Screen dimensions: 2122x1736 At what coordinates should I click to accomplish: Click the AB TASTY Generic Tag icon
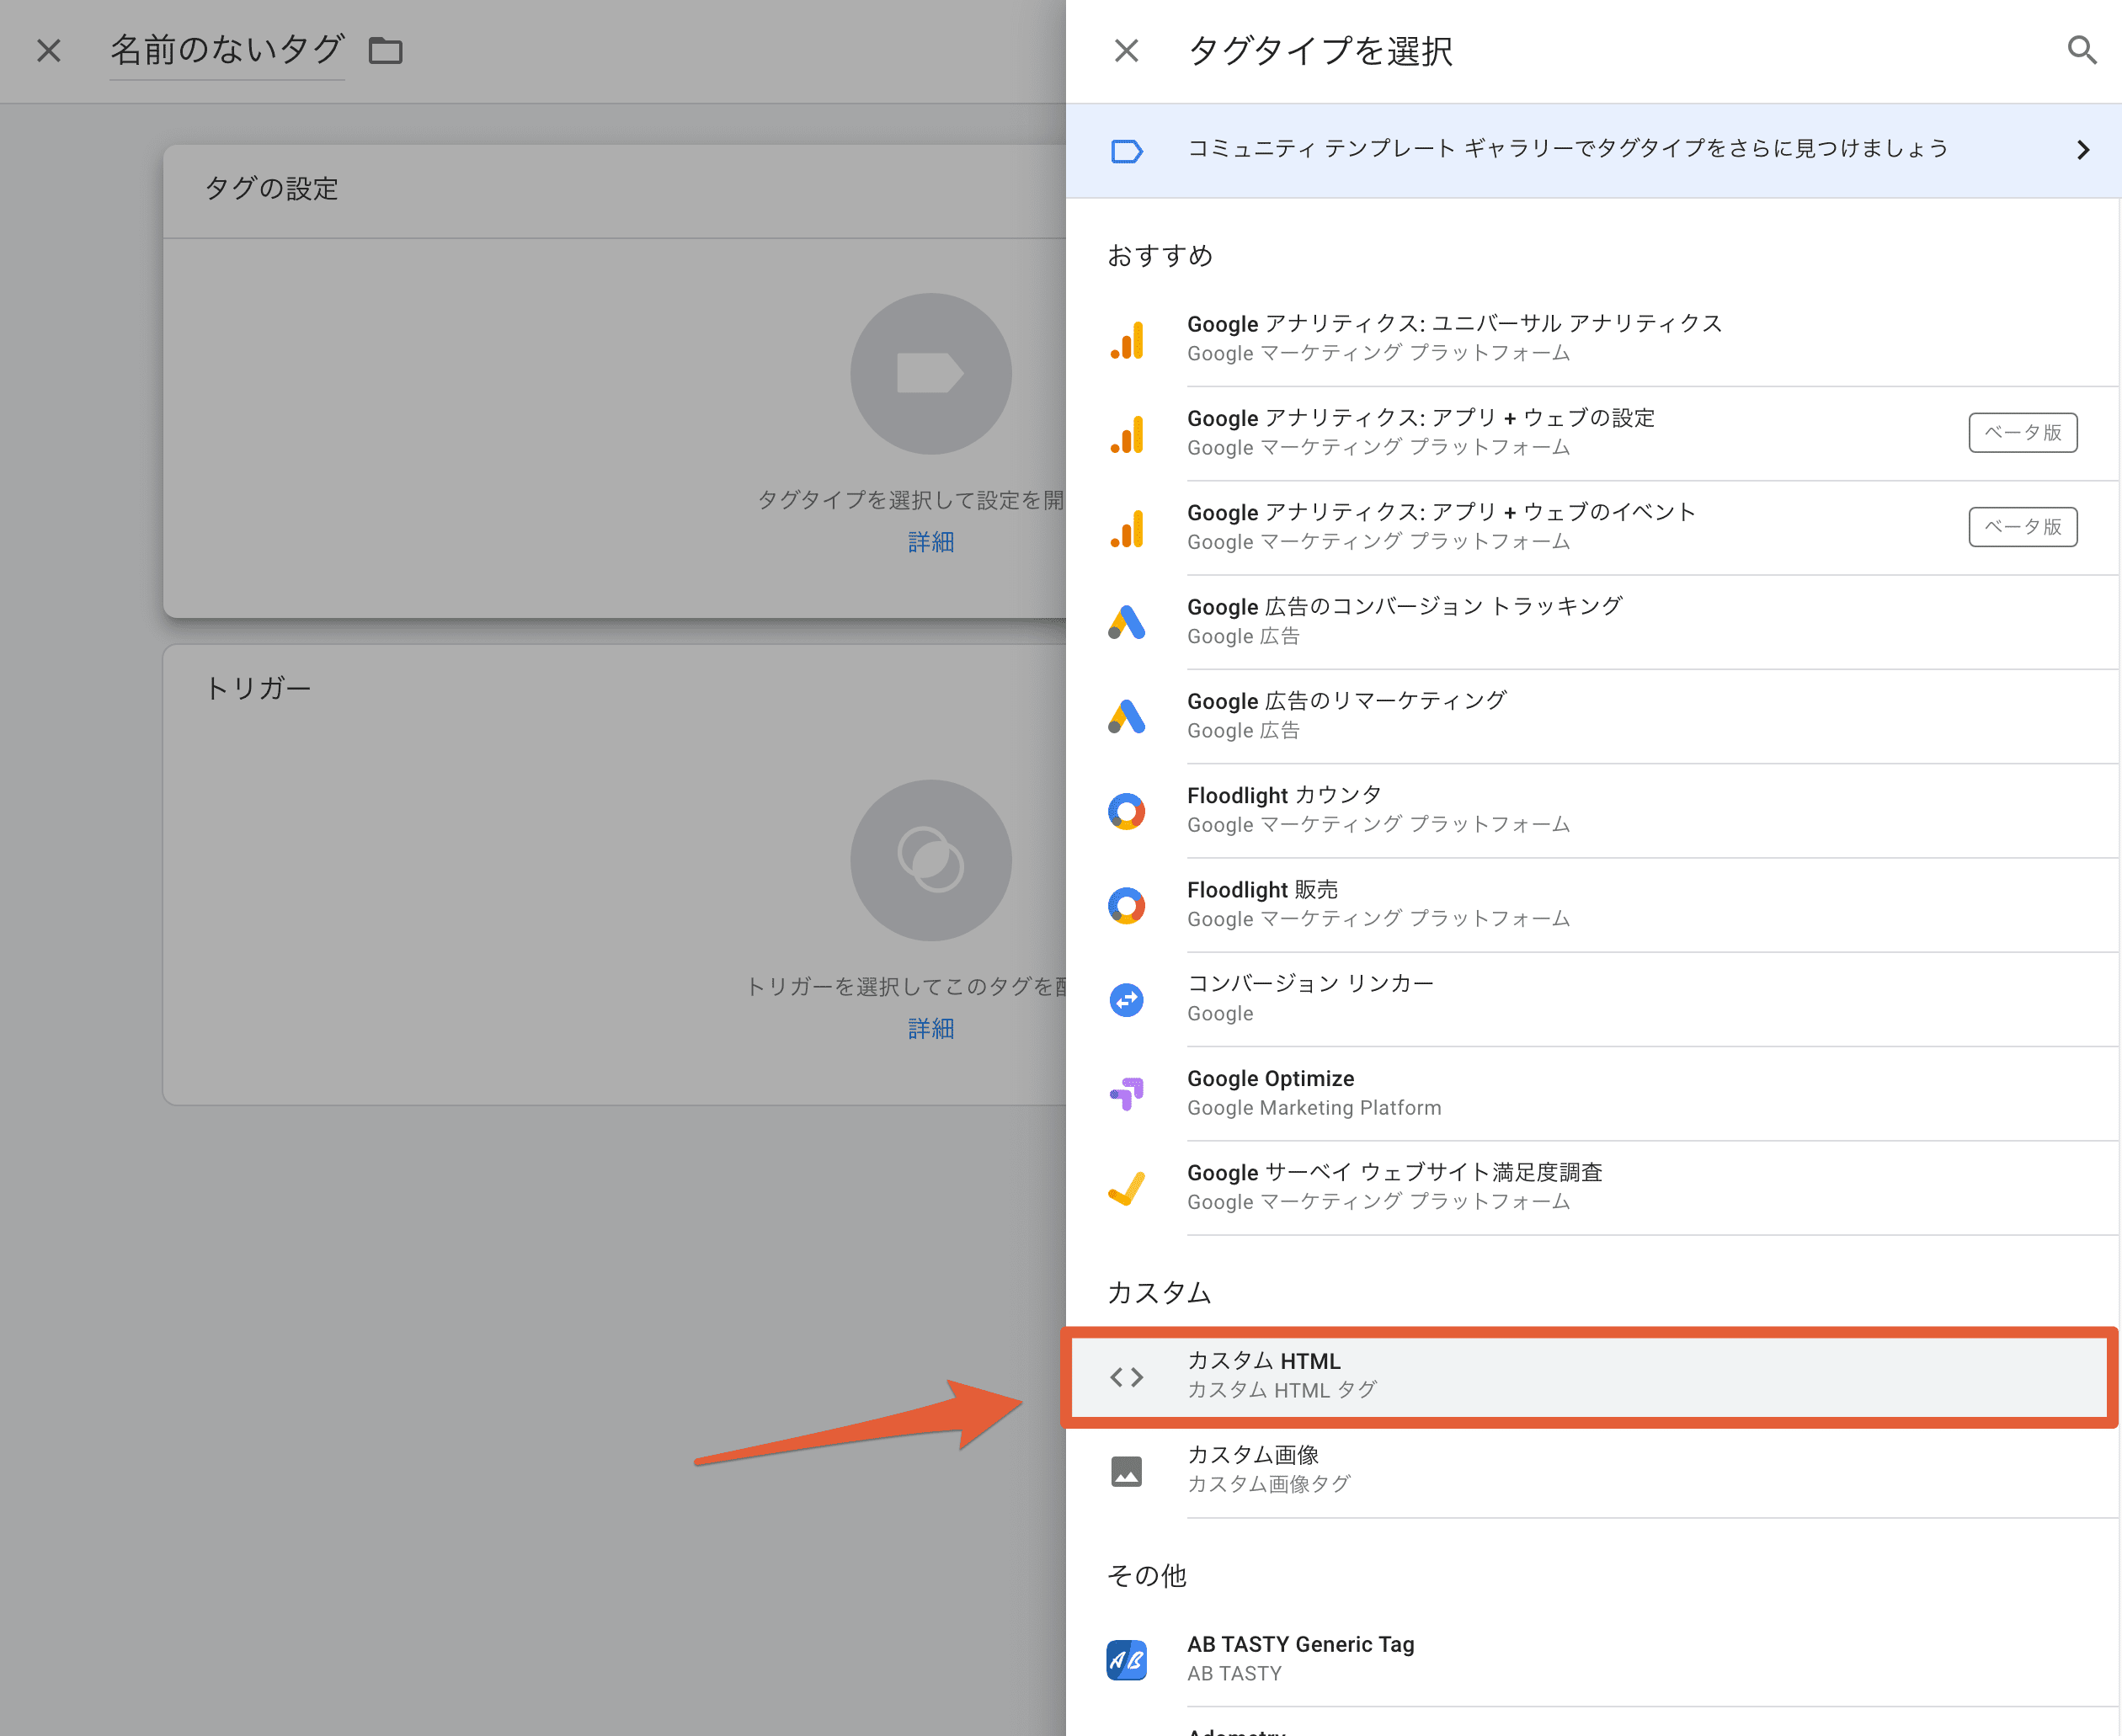[x=1126, y=1659]
